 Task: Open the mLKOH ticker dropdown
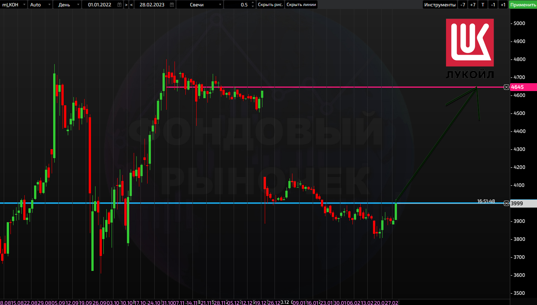click(x=13, y=4)
